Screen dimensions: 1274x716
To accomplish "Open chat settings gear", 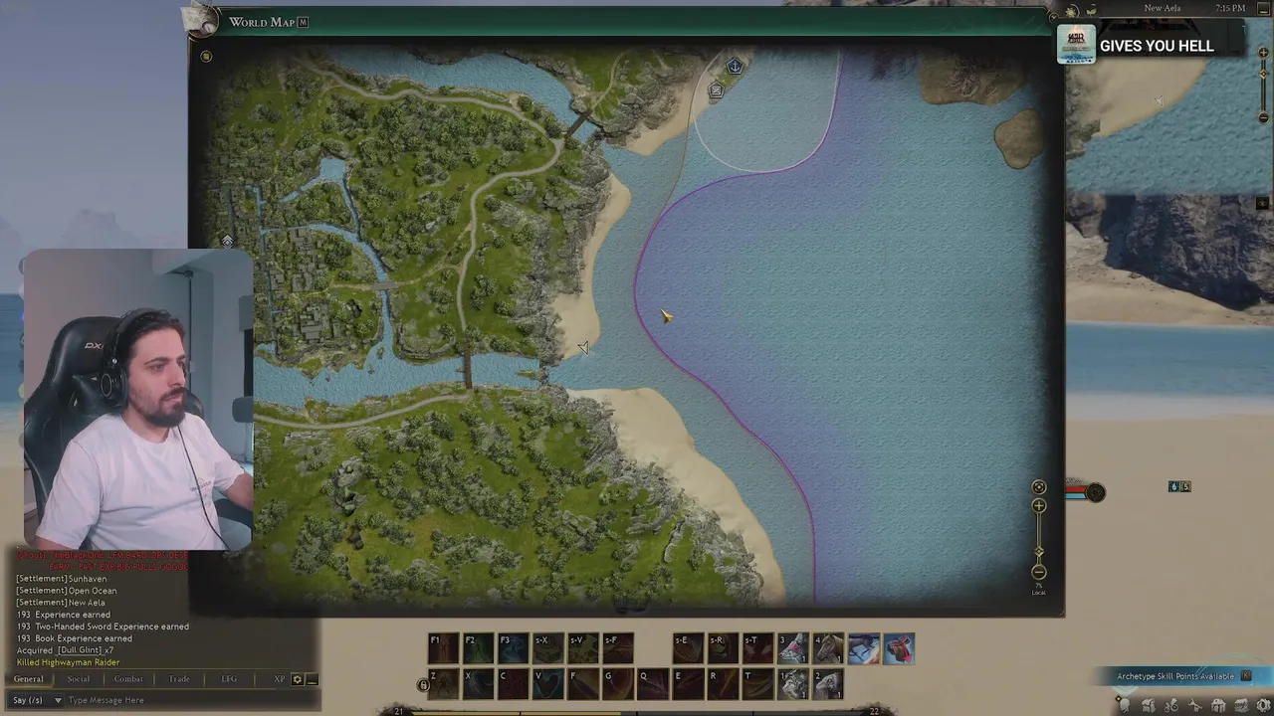I will (x=297, y=679).
